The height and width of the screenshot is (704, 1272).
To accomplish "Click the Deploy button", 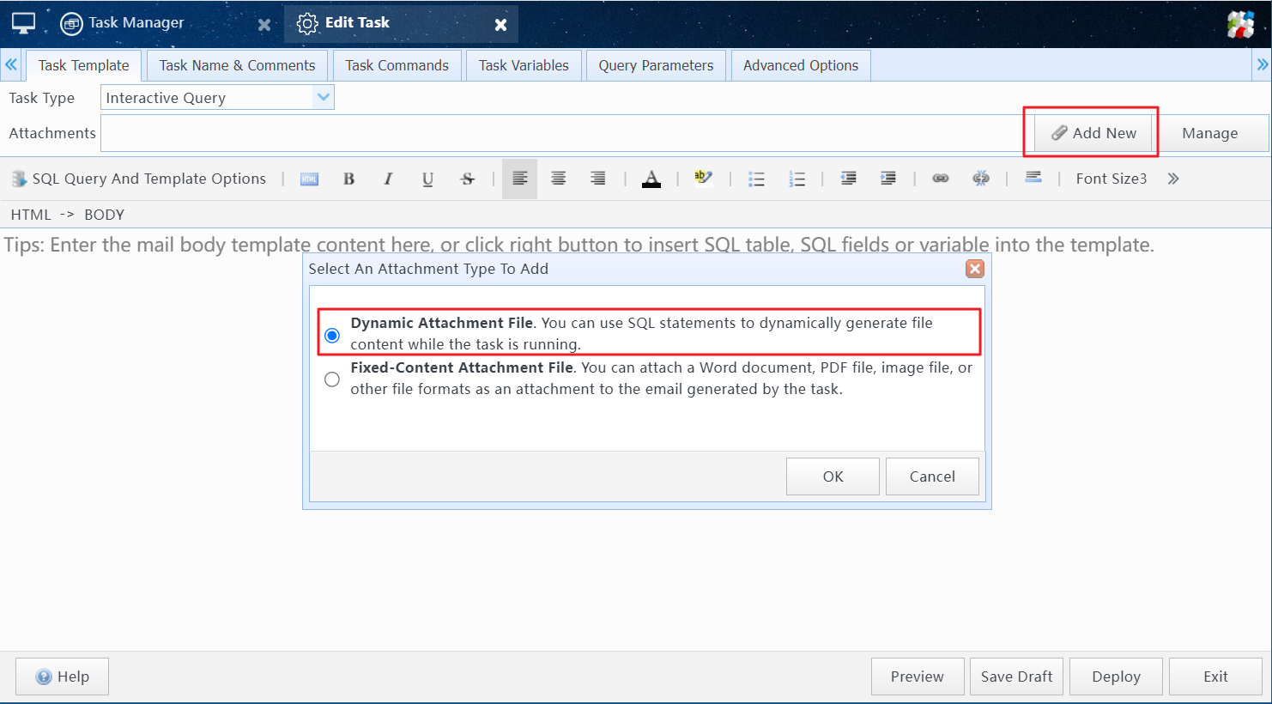I will (1116, 677).
